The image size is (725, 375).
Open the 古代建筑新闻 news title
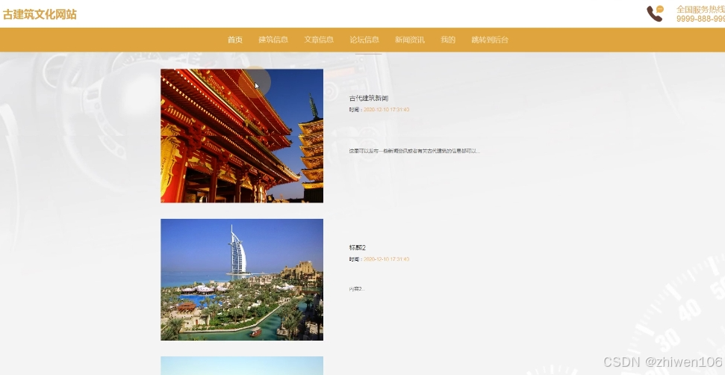[369, 98]
